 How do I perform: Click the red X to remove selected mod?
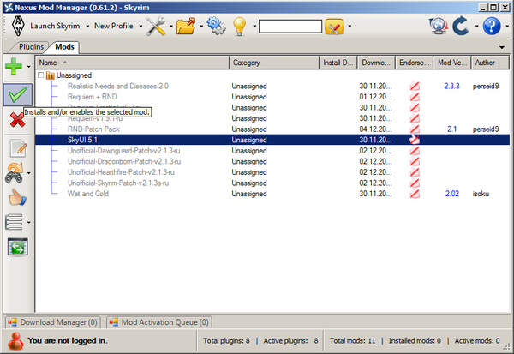[x=15, y=120]
